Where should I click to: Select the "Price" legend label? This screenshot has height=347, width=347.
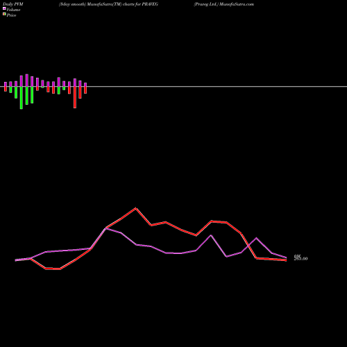[11, 15]
